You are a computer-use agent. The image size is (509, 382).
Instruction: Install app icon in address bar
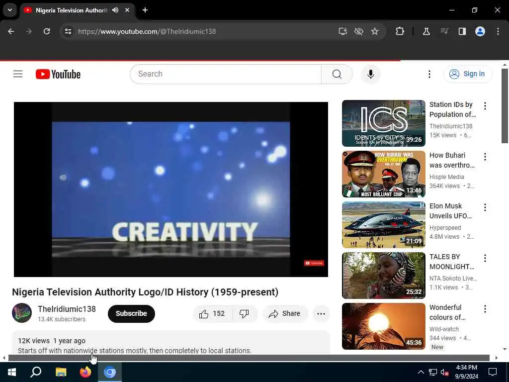pos(343,31)
